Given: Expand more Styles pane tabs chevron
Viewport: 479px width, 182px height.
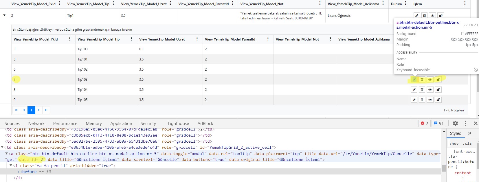Looking at the screenshot, I should point(469,133).
